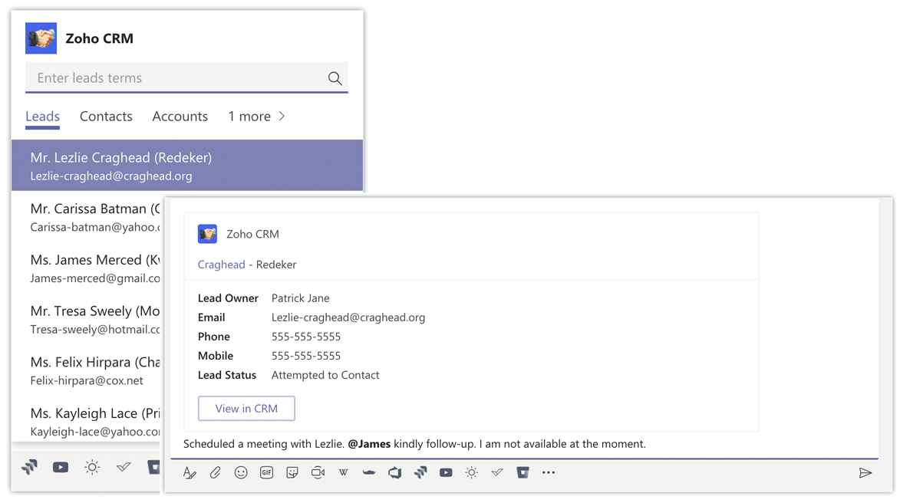
Task: Open the Craghead link on the lead card
Action: pos(221,265)
